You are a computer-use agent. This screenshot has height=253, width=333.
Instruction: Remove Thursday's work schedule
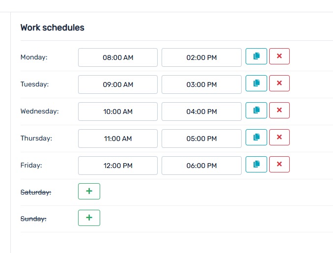point(279,138)
